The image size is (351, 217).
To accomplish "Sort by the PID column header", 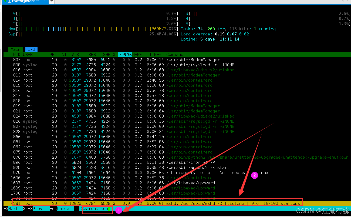I will (17, 55).
